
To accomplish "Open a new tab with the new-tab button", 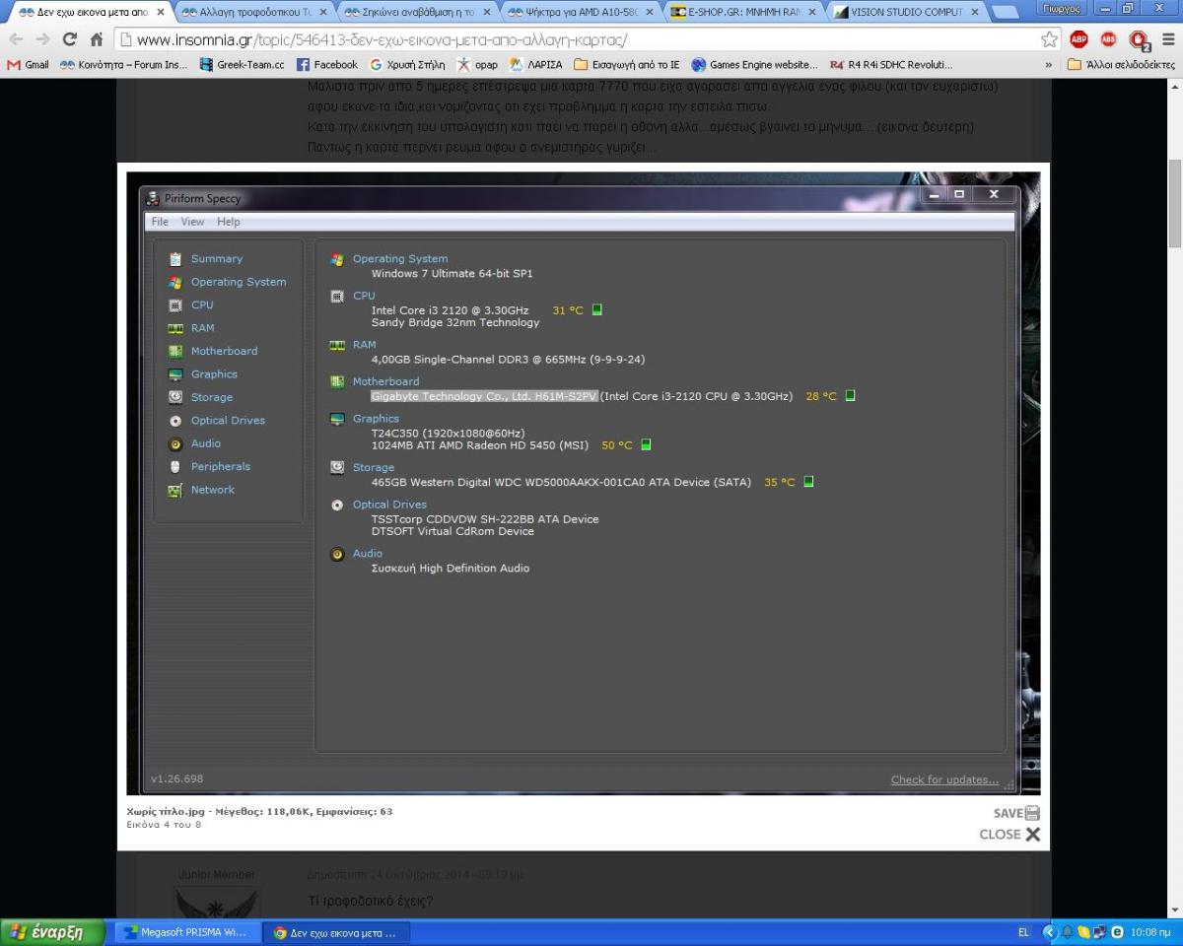I will [1005, 13].
